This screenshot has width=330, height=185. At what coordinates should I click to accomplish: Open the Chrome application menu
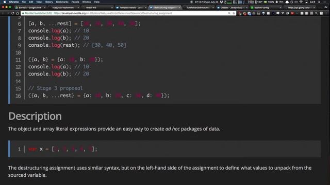pos(14,2)
